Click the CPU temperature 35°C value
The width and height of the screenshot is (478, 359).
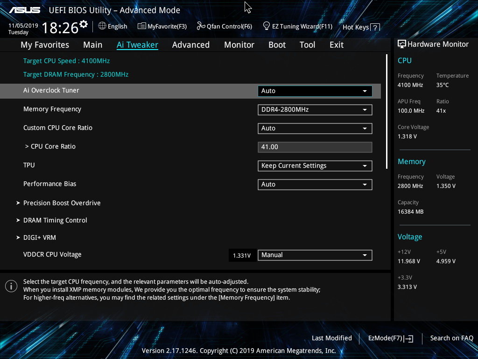pyautogui.click(x=443, y=85)
